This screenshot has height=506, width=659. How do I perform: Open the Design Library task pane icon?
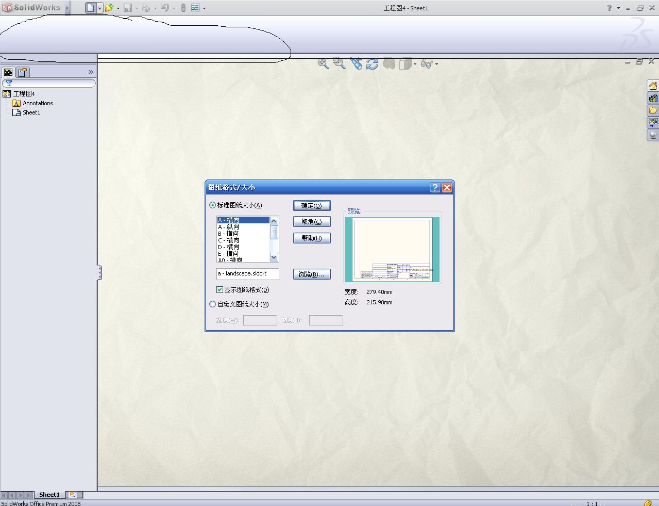(653, 98)
